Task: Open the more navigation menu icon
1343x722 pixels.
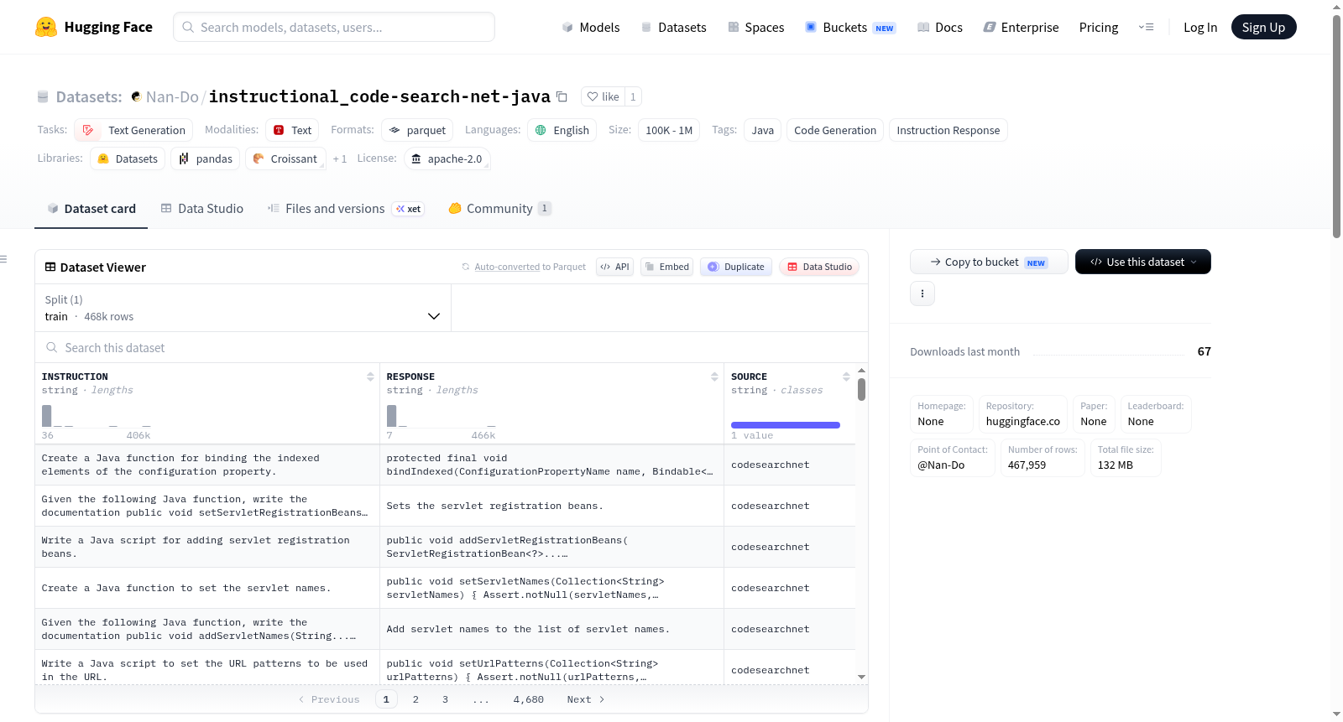Action: point(1146,27)
